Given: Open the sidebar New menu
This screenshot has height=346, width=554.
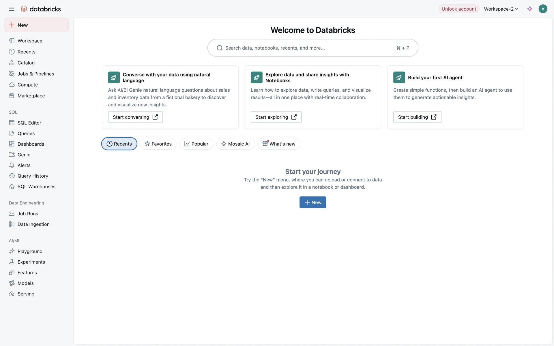Looking at the screenshot, I should [x=37, y=25].
